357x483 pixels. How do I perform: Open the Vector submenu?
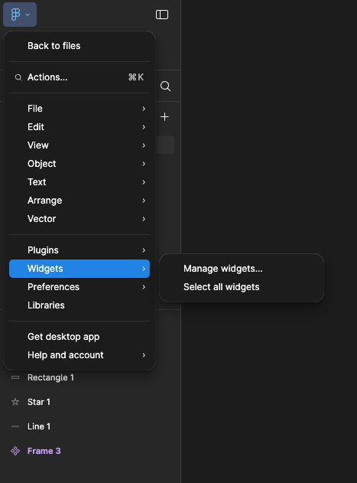[80, 219]
